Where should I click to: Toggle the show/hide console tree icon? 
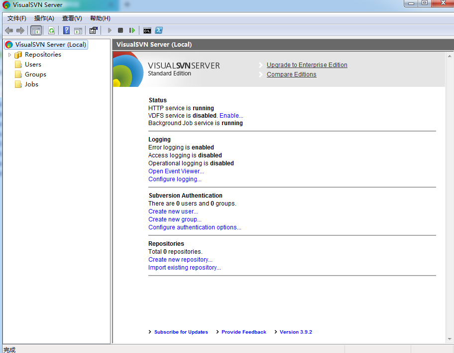36,30
